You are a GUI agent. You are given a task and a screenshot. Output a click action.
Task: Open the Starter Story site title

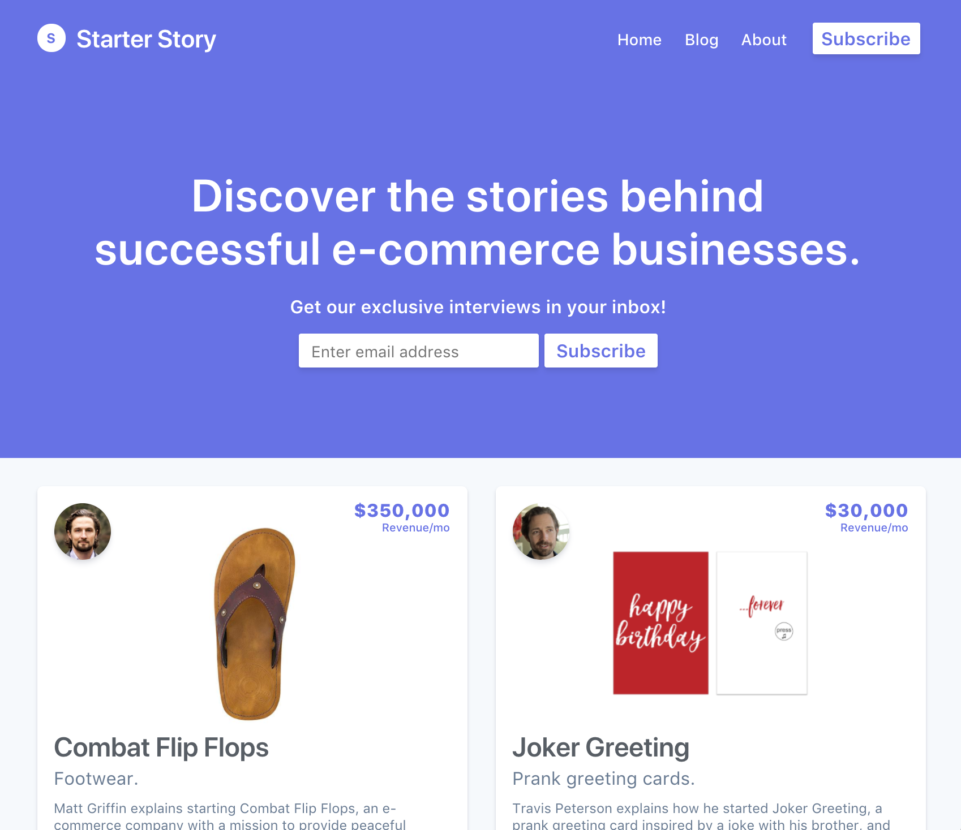[146, 40]
